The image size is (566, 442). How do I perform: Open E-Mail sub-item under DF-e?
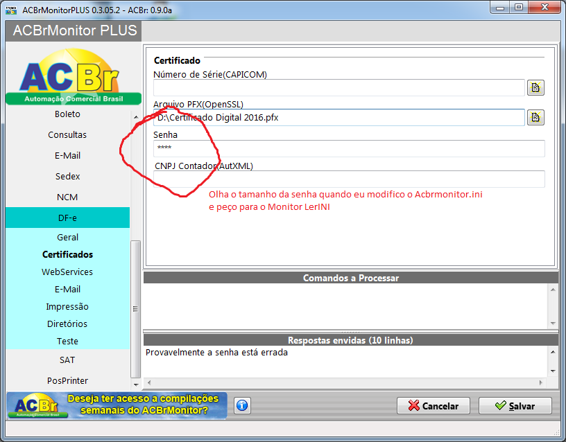tap(67, 289)
